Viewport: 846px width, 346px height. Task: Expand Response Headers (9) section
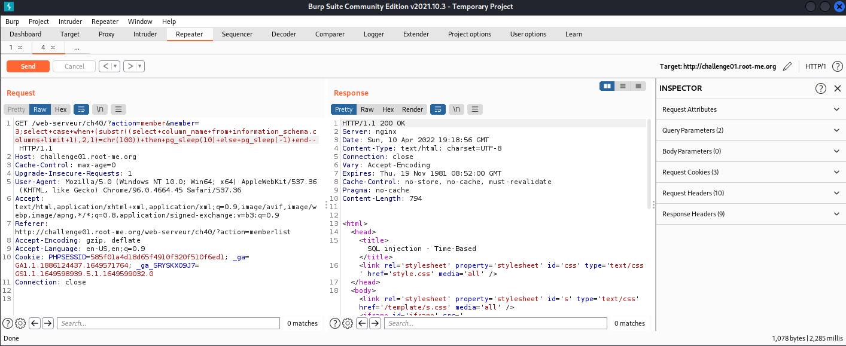point(751,214)
